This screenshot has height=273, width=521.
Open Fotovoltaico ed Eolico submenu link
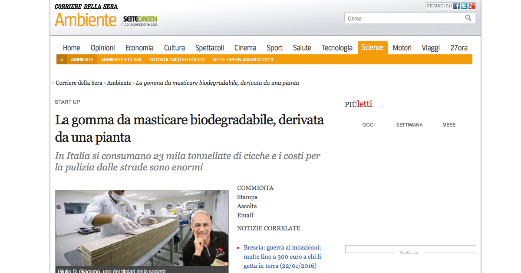(177, 60)
